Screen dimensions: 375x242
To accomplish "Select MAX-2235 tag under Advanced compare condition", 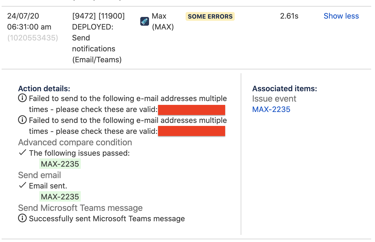I will [x=60, y=164].
